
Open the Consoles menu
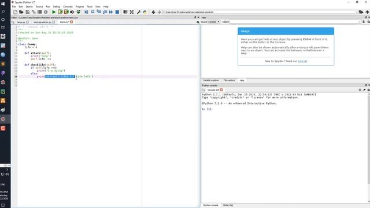tap(68, 6)
